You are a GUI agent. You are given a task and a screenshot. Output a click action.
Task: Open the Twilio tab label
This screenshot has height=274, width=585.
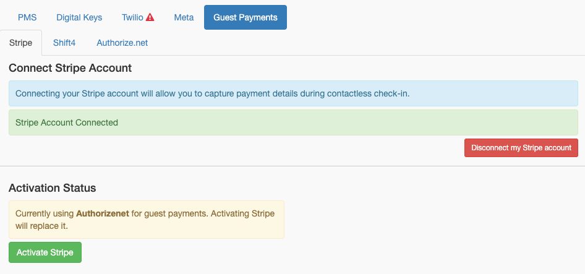pyautogui.click(x=132, y=17)
